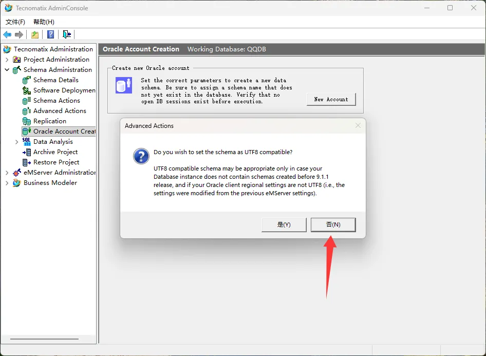Minimize the AdminConsole window
The image size is (486, 356).
coord(427,8)
